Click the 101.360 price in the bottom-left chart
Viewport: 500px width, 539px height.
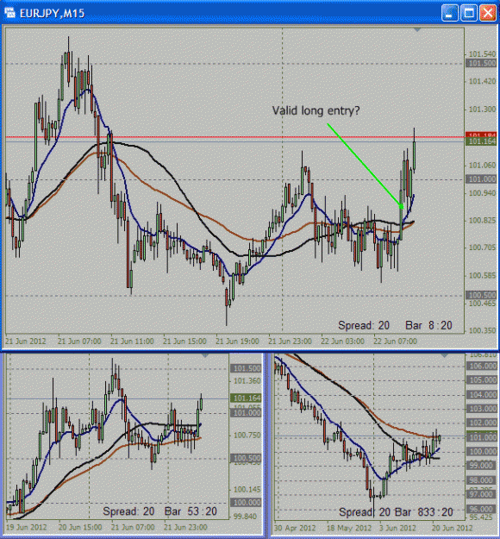click(x=247, y=381)
